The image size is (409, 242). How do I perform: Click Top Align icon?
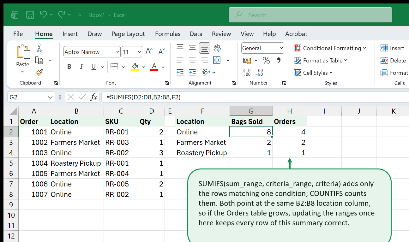(180, 48)
